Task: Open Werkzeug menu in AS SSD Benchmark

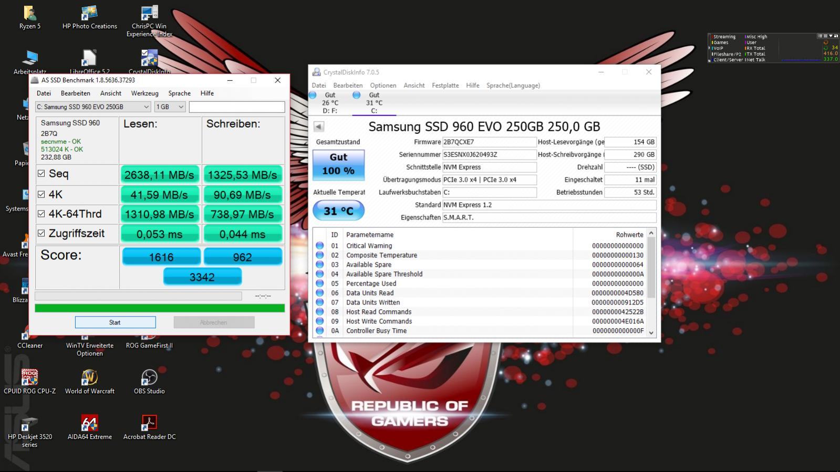Action: click(x=144, y=93)
